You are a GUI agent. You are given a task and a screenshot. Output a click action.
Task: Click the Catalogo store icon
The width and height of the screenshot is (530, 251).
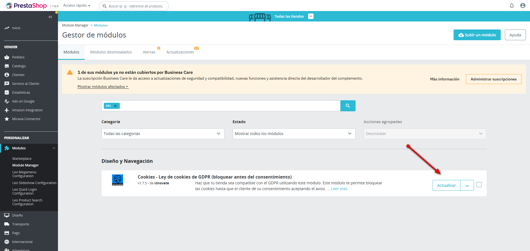[7, 66]
